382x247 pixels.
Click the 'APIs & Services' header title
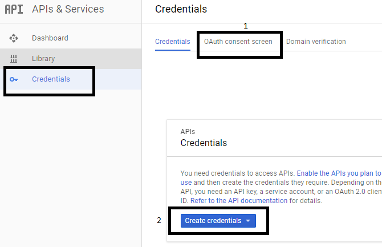[68, 9]
